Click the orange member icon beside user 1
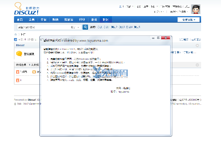221x145 pixels. click(x=18, y=80)
